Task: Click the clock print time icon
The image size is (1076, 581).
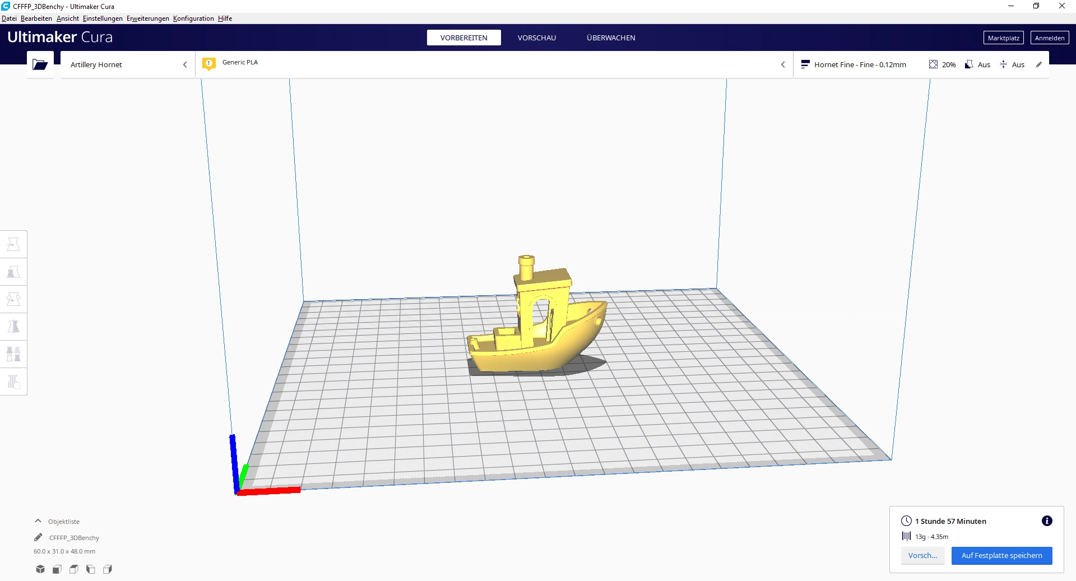Action: [906, 520]
